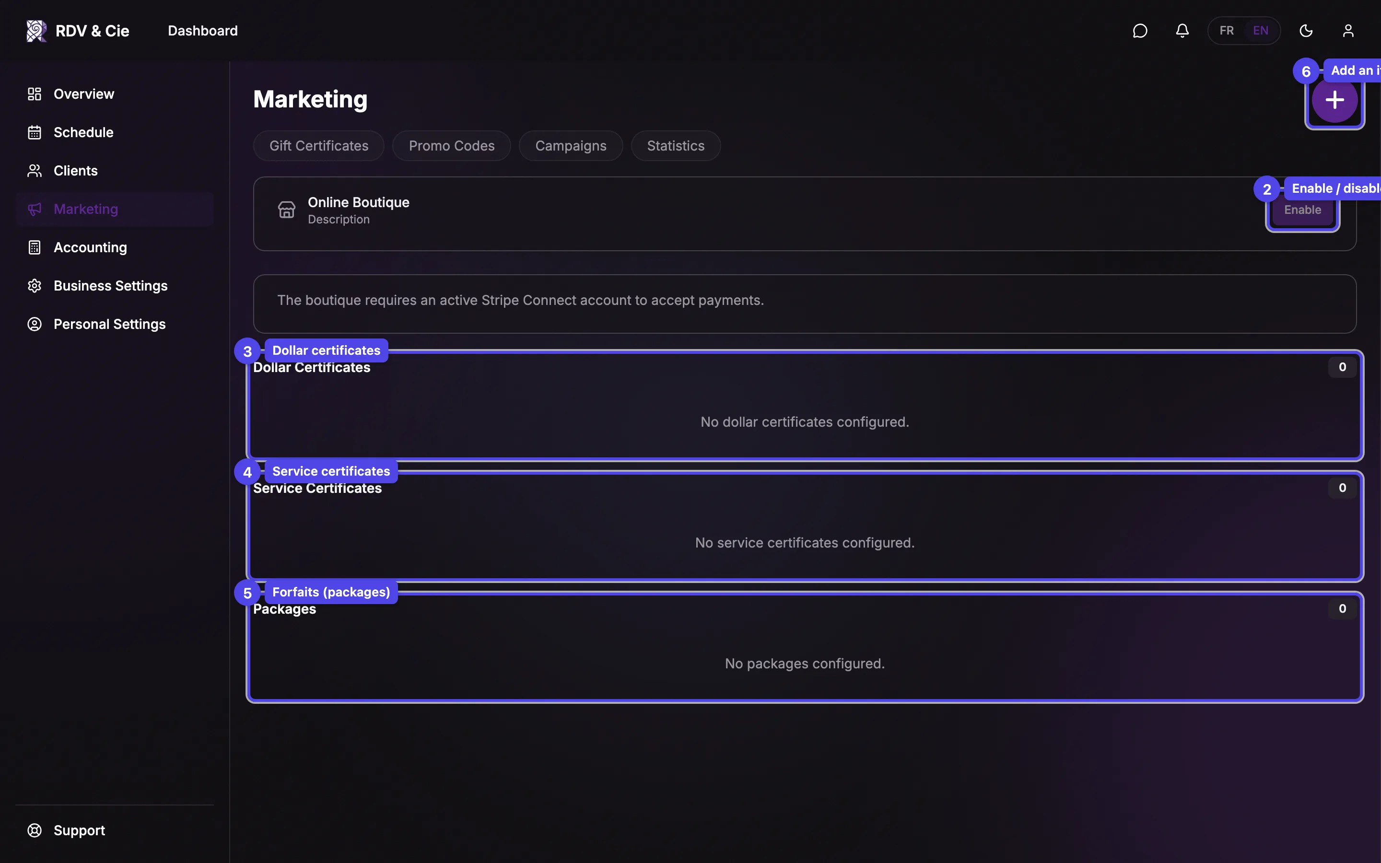Click the Accounting calculator icon
1381x863 pixels.
[35, 247]
